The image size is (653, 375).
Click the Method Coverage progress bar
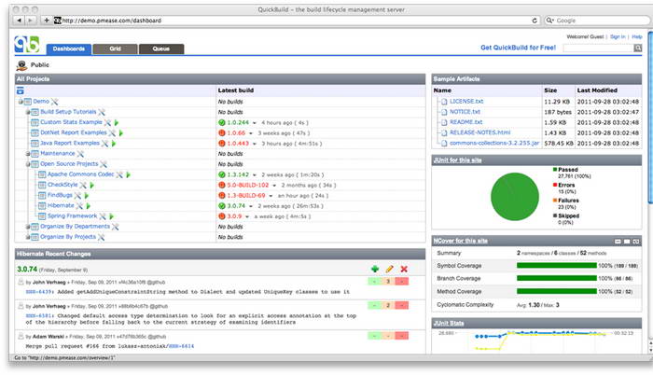[556, 291]
